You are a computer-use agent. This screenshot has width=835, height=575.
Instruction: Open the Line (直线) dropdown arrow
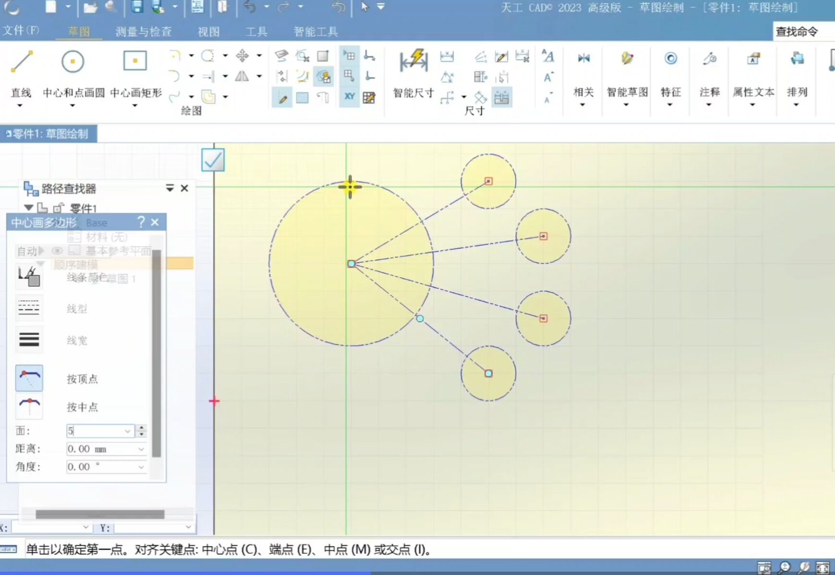[x=20, y=106]
